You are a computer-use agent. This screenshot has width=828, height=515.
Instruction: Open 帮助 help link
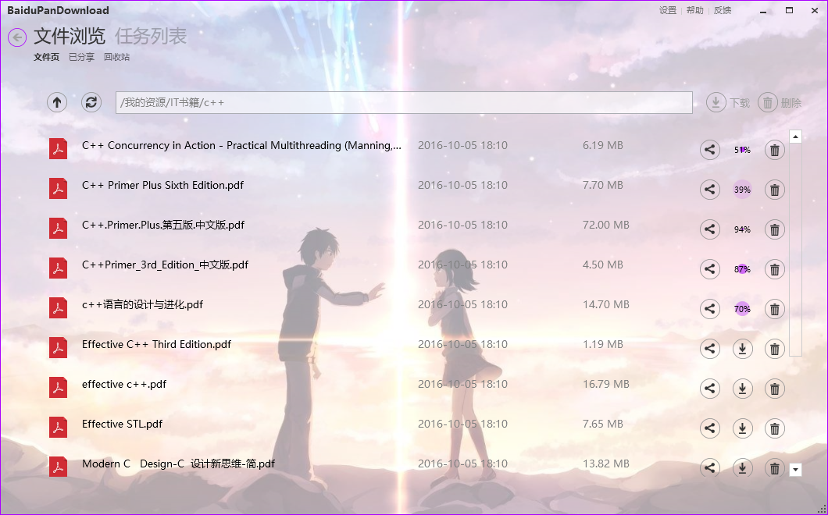pyautogui.click(x=695, y=10)
